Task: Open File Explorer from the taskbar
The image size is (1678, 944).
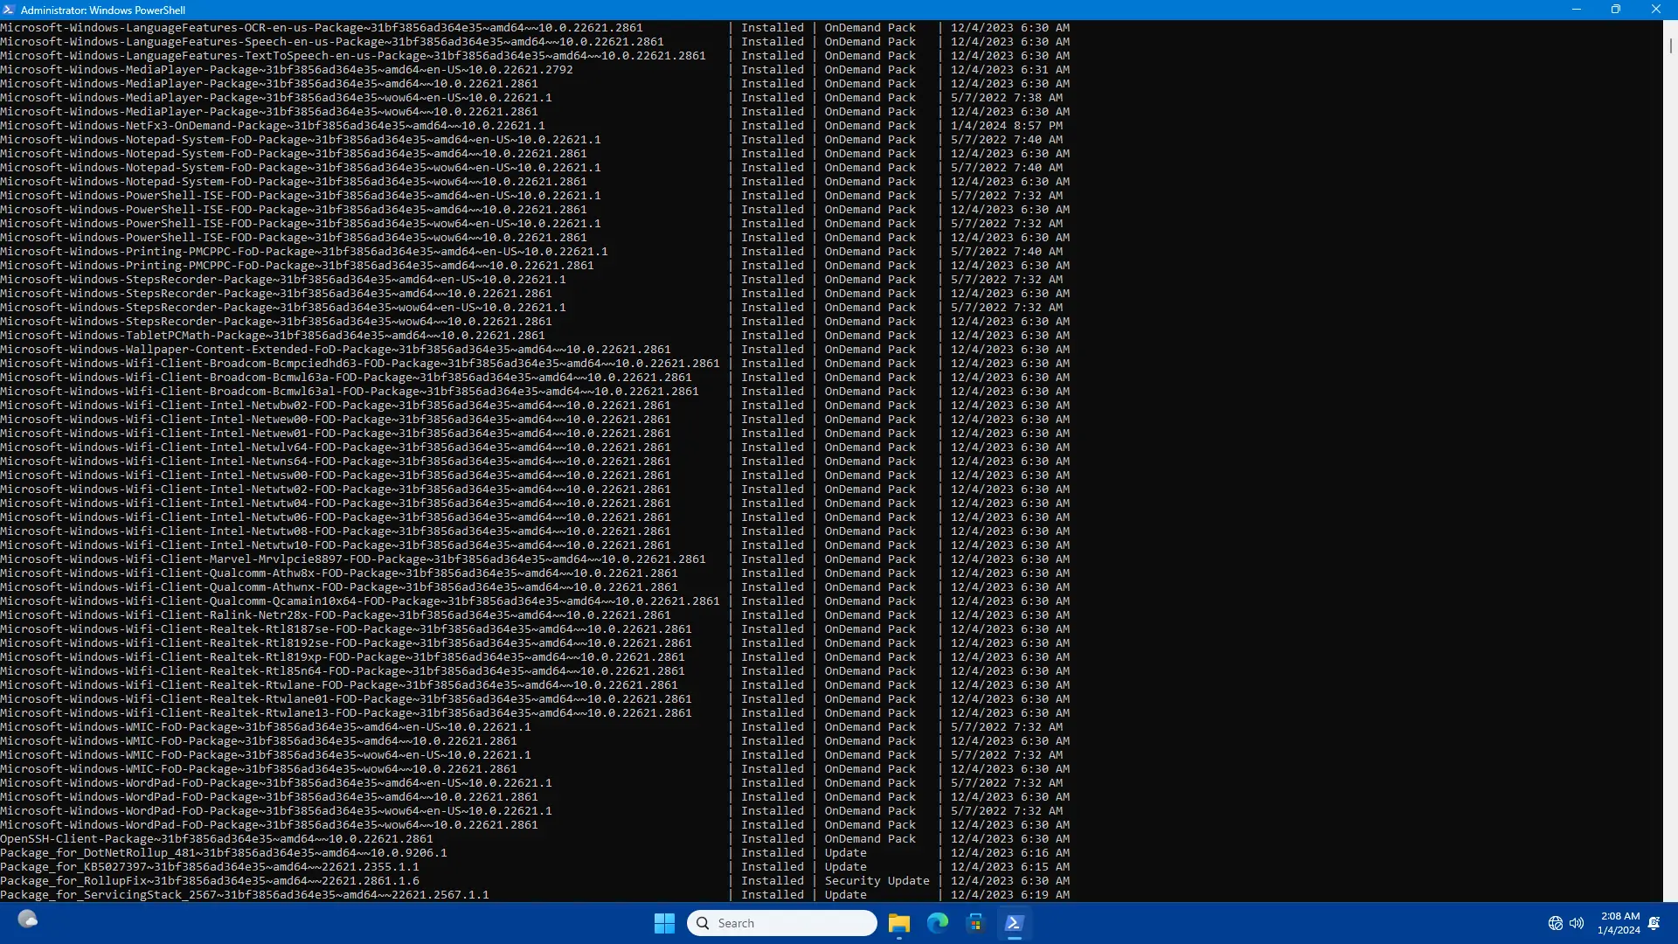Action: coord(898,923)
